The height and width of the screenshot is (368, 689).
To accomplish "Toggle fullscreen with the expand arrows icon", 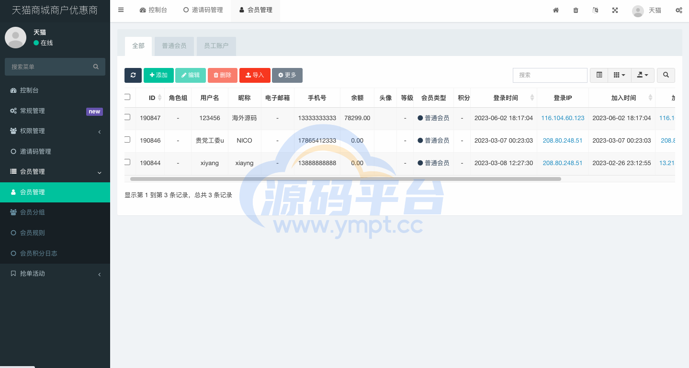I will [x=615, y=10].
